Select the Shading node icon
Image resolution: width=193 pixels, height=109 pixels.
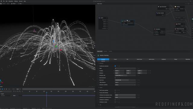176,7
